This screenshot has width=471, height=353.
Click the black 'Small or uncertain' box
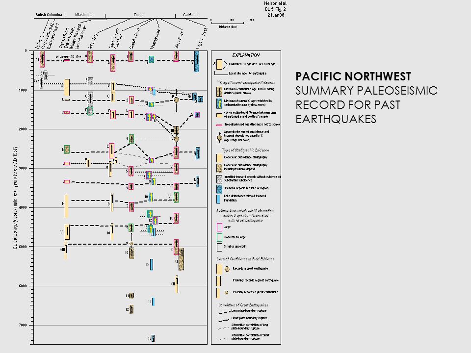point(219,247)
